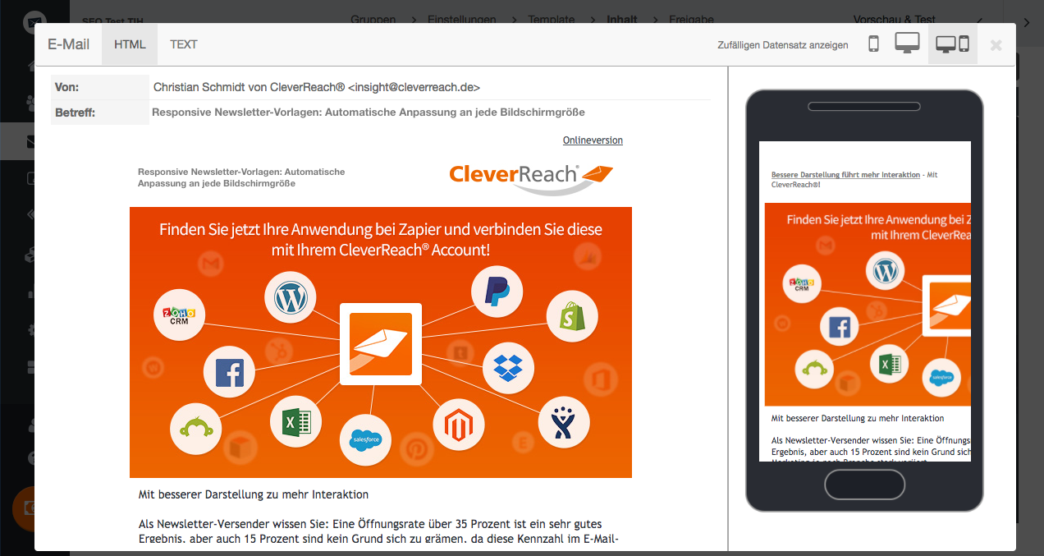Click 'Vorschau & Test' in background header
1044x556 pixels.
click(895, 20)
